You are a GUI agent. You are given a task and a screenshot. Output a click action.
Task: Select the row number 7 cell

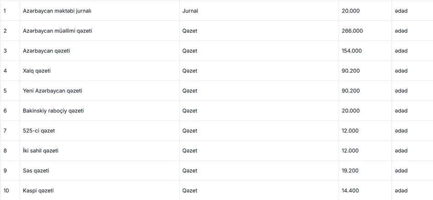(5, 130)
